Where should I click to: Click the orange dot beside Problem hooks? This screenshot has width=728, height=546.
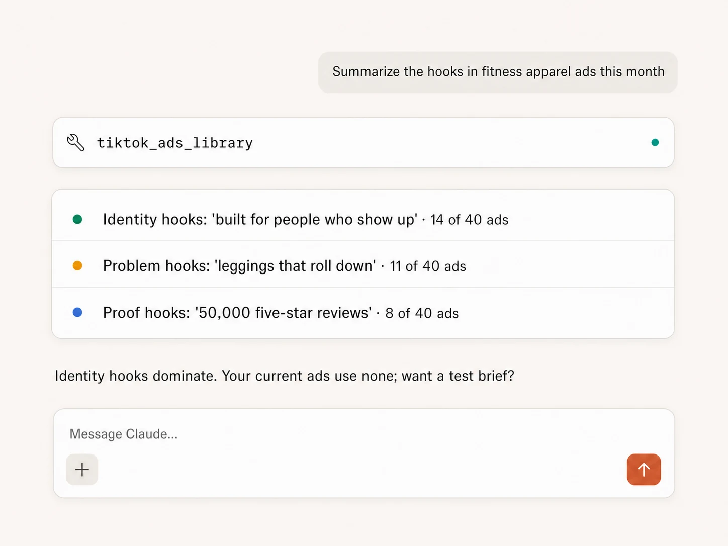(77, 266)
